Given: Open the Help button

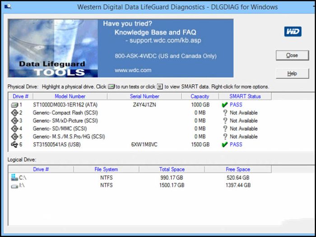Looking at the screenshot, I should 292,73.
